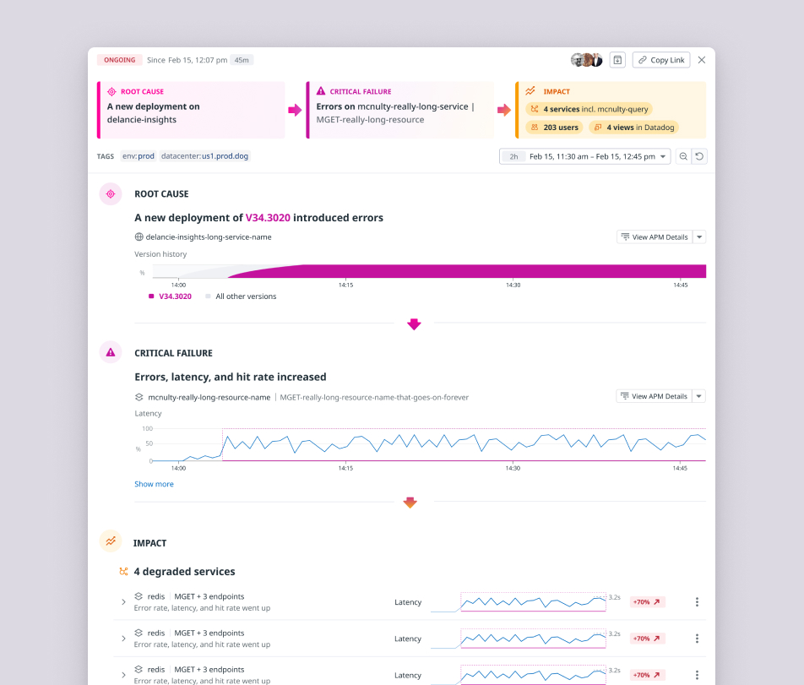The height and width of the screenshot is (685, 804).
Task: Click the Copy Link button
Action: coord(661,60)
